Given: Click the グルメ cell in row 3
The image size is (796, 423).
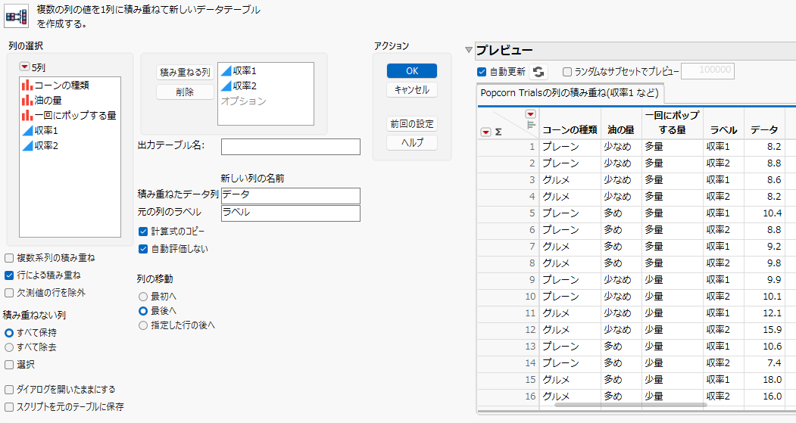Looking at the screenshot, I should tap(570, 180).
